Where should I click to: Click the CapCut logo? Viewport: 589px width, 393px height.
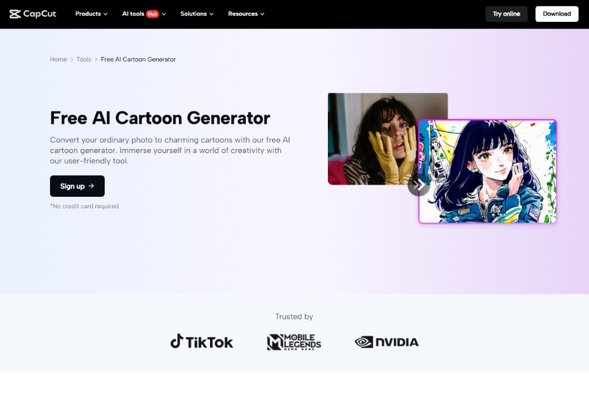coord(33,13)
